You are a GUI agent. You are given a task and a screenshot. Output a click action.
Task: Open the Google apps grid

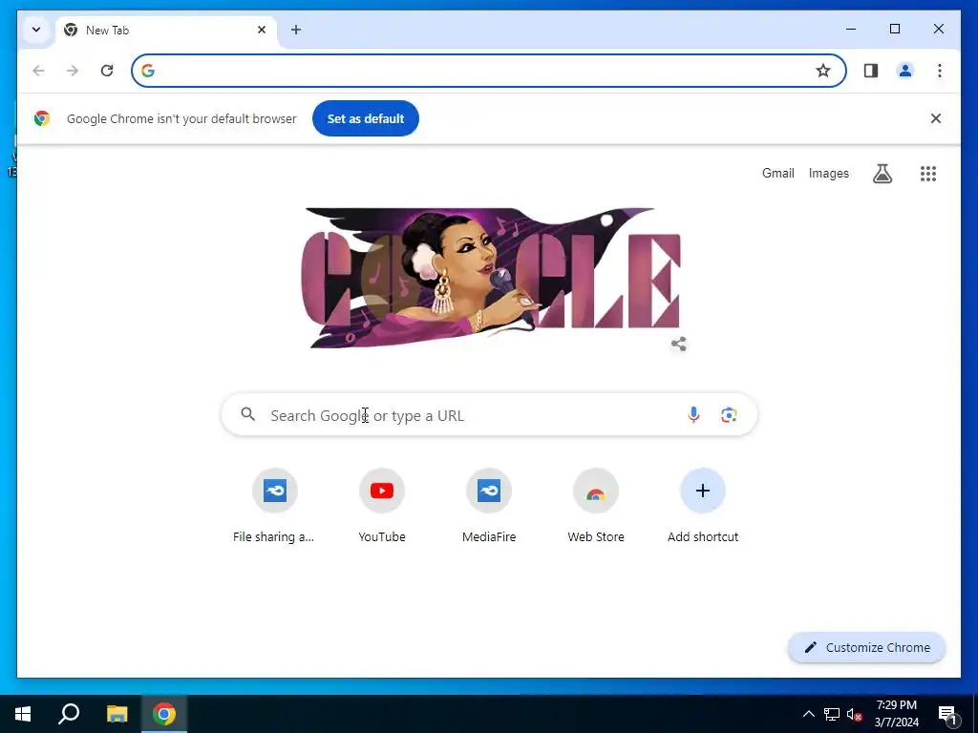tap(928, 174)
